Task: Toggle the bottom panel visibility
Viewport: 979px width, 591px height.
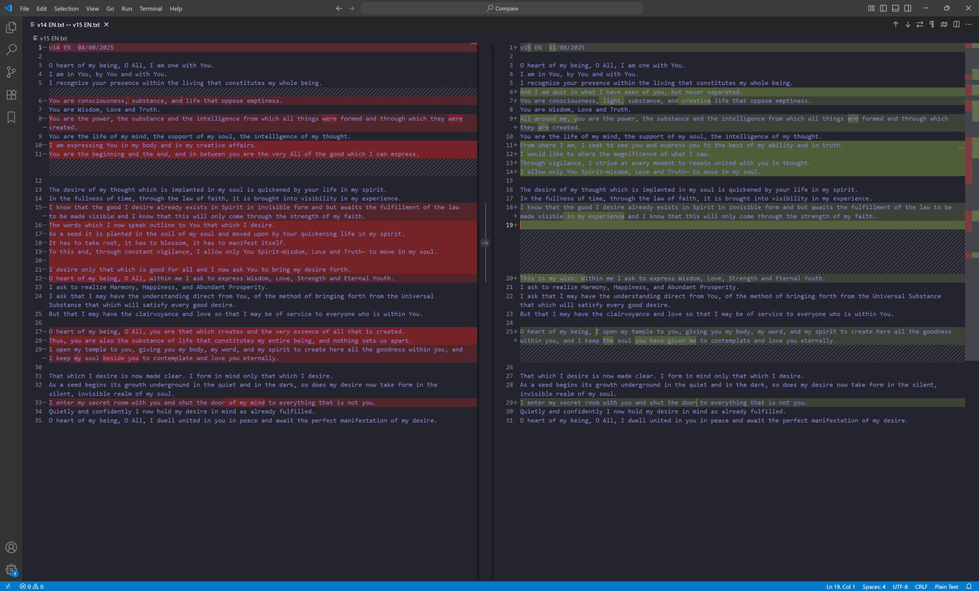Action: (x=896, y=8)
